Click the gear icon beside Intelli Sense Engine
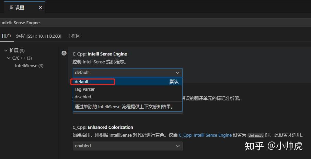311x159 pixels. coord(64,53)
